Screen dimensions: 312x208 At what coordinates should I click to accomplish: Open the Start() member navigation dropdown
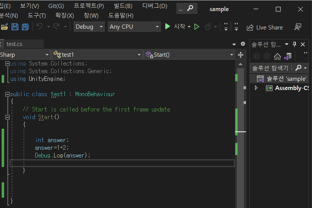click(189, 55)
